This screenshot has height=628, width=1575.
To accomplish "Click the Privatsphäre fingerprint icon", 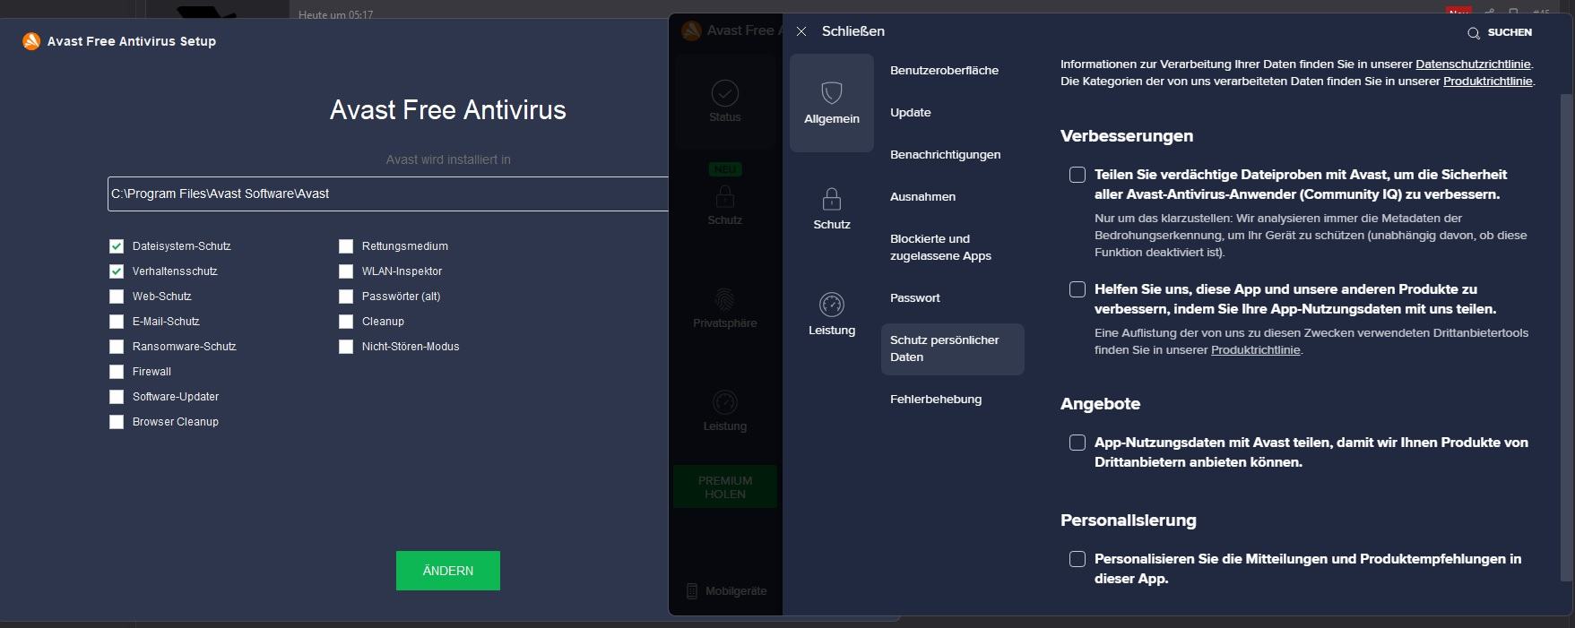I will click(x=724, y=299).
